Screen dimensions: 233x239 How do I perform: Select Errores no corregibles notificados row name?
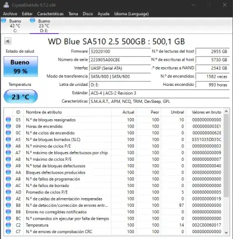pos(57,212)
